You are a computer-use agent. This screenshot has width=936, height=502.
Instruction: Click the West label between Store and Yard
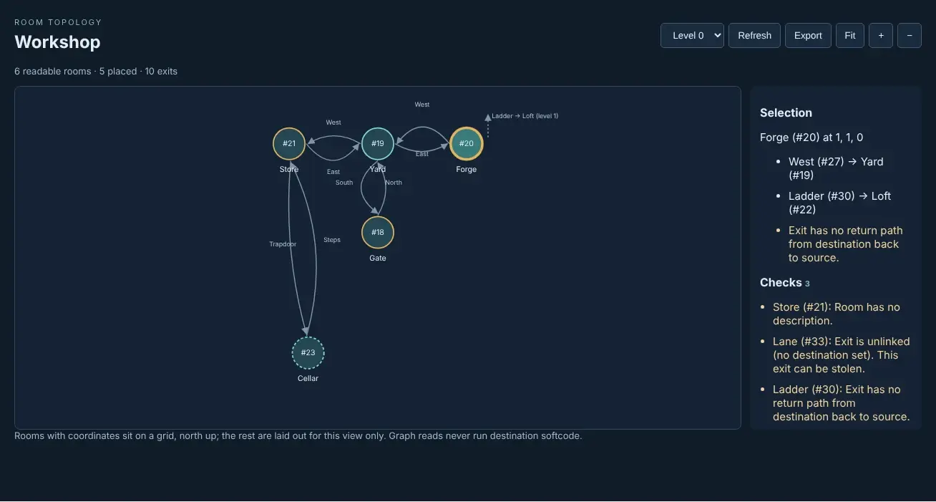coord(333,122)
